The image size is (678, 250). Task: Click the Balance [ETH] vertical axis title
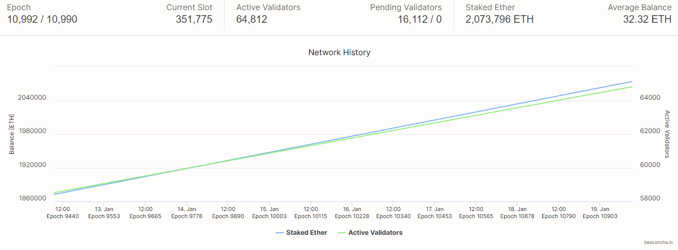pyautogui.click(x=12, y=134)
